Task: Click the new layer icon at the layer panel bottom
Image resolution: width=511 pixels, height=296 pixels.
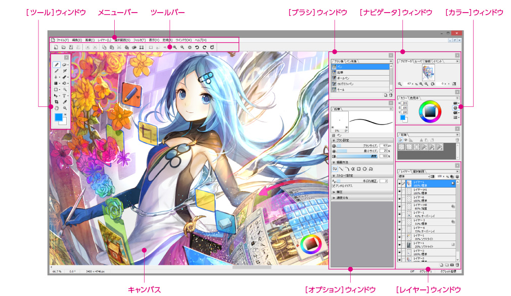Action: [x=442, y=265]
